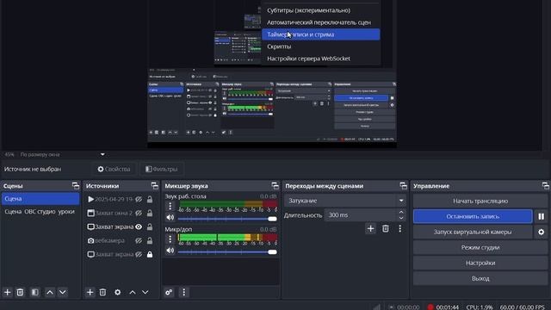Viewport: 551px width, 310px height.
Task: Click window icon of Захват окна 2
Action: 90,213
